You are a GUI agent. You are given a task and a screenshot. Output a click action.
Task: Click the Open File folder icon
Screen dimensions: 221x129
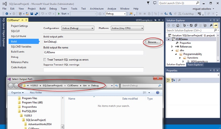coord(27,14)
